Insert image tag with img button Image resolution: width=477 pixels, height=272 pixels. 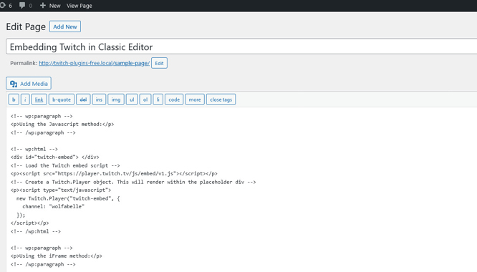pos(116,99)
